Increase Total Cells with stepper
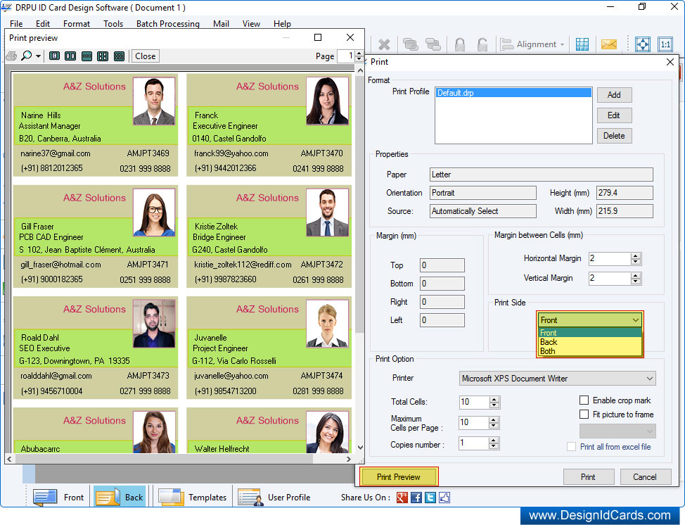The height and width of the screenshot is (525, 685). 494,398
